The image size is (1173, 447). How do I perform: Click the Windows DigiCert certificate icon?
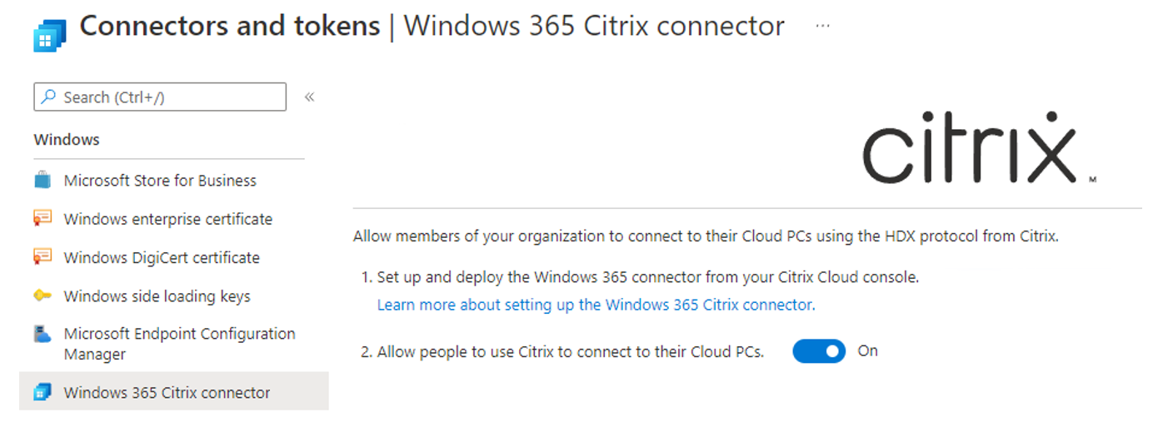[x=42, y=257]
